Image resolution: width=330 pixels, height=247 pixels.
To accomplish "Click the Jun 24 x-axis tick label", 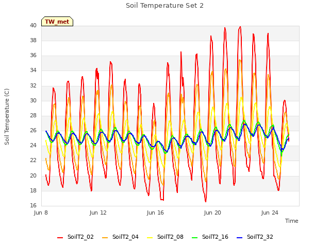I will point(270,213).
